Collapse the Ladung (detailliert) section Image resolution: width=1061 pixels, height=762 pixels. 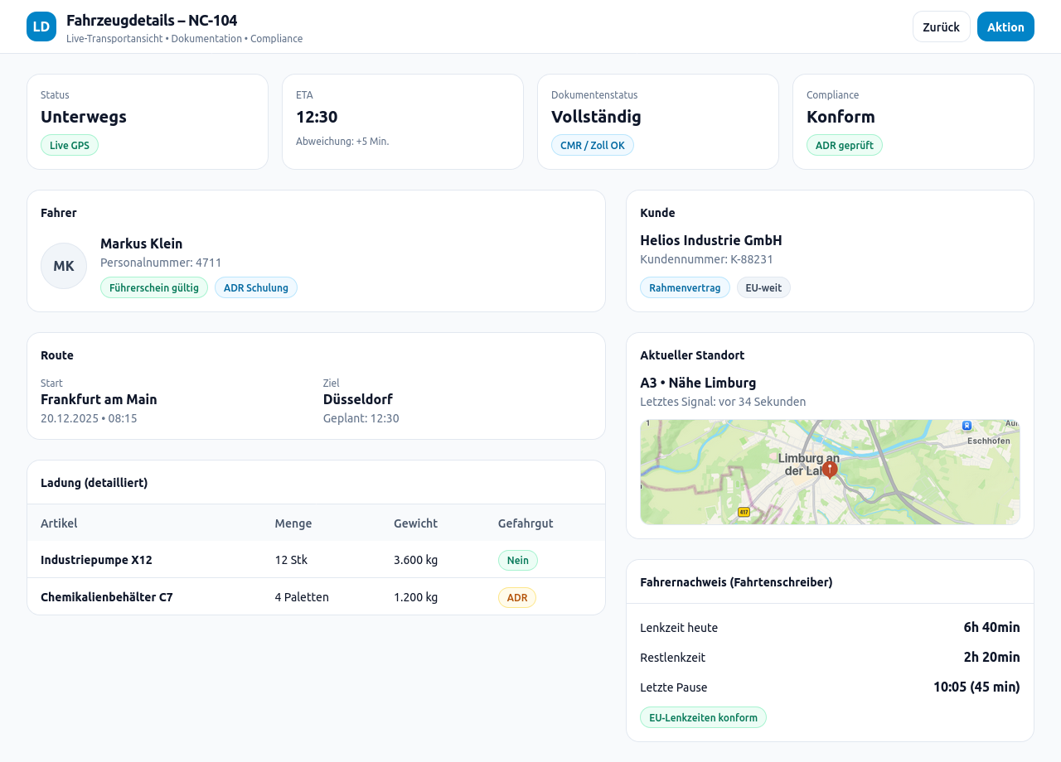94,481
